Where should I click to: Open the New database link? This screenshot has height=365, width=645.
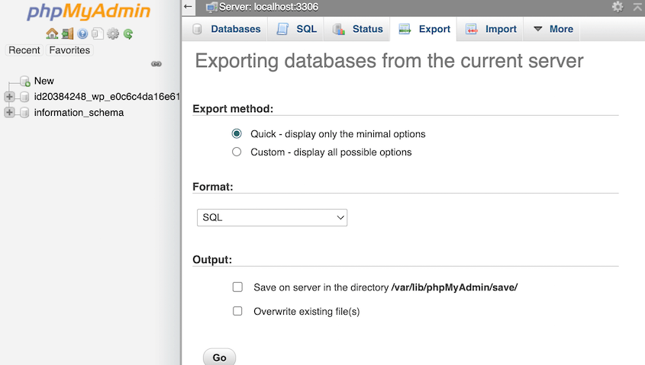44,81
